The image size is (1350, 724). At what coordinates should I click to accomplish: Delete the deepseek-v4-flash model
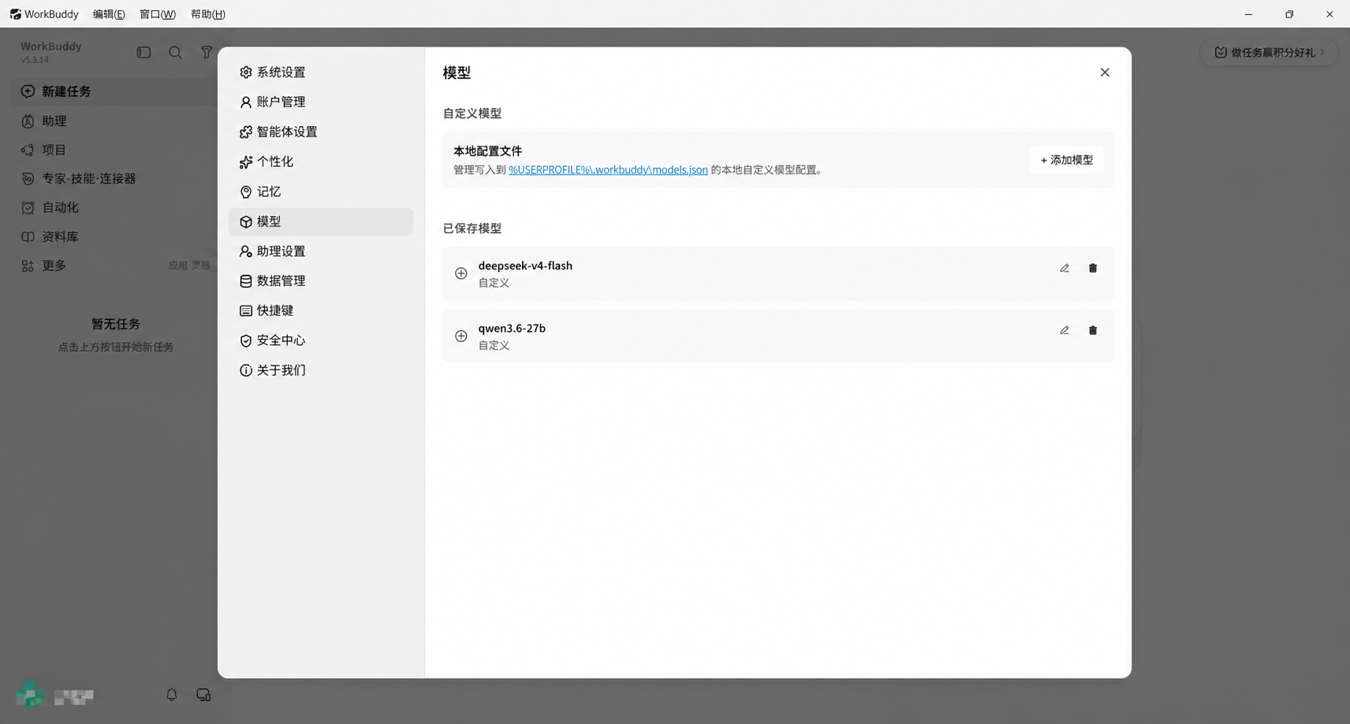[1093, 268]
